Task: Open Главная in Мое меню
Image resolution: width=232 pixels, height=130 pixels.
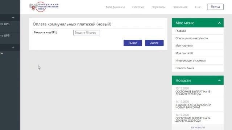Action: pos(198,31)
